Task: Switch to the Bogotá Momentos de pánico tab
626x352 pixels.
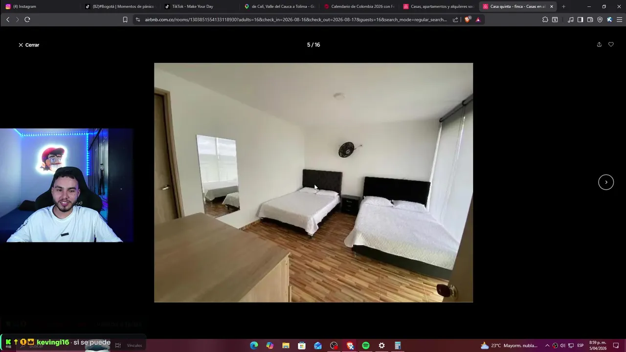Action: [x=120, y=6]
